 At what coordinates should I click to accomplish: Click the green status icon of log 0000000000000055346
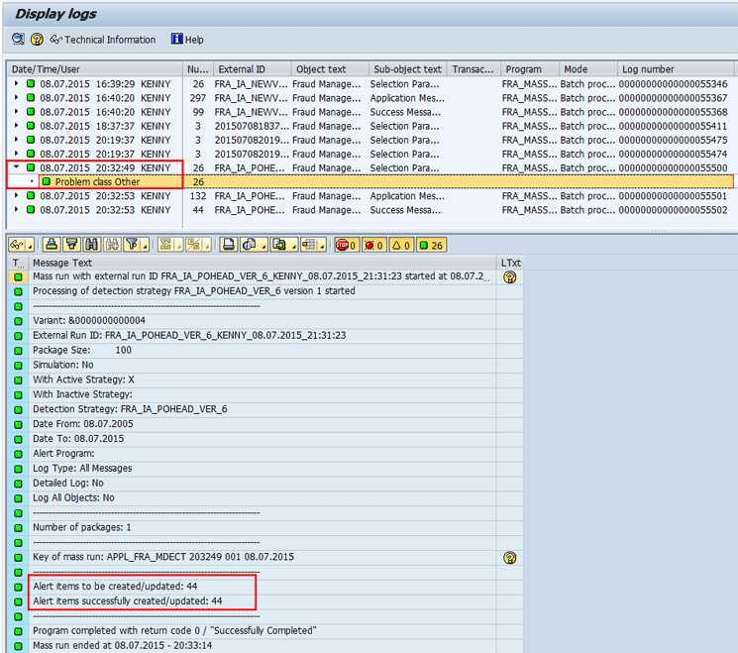[31, 84]
